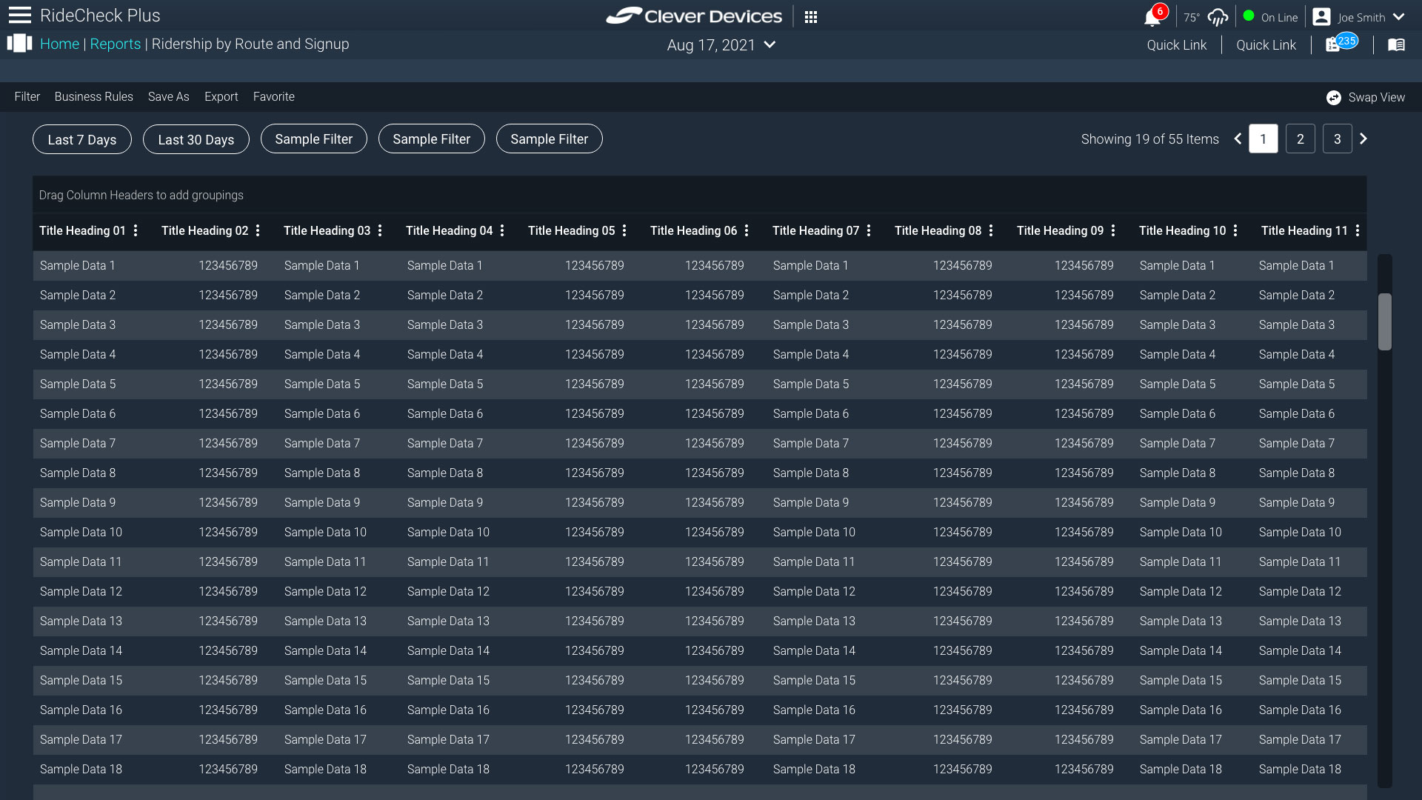Go to page 3
Viewport: 1422px width, 800px height.
1338,139
